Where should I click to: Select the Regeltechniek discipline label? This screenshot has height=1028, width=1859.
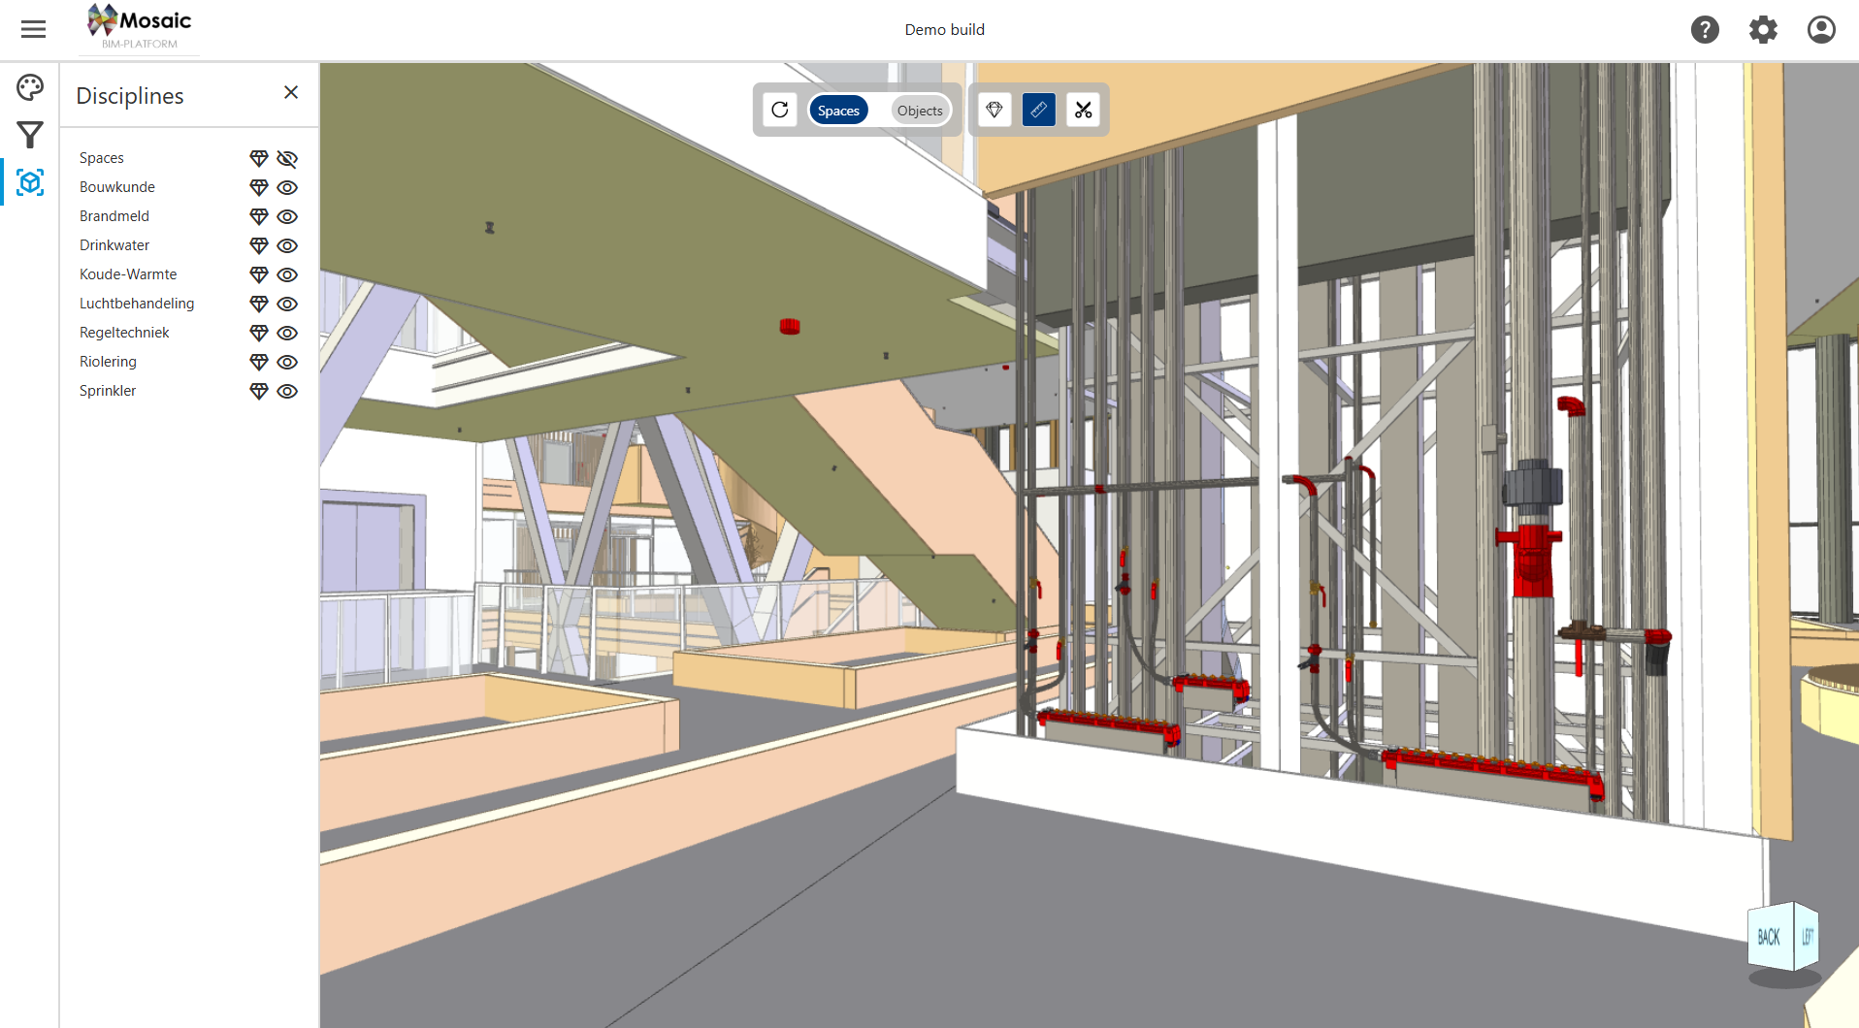tap(124, 333)
